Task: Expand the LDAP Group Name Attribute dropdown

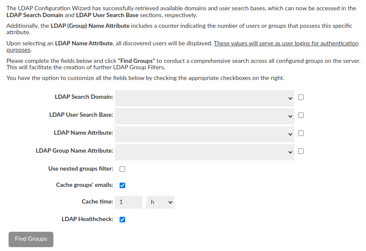Action: (x=204, y=152)
